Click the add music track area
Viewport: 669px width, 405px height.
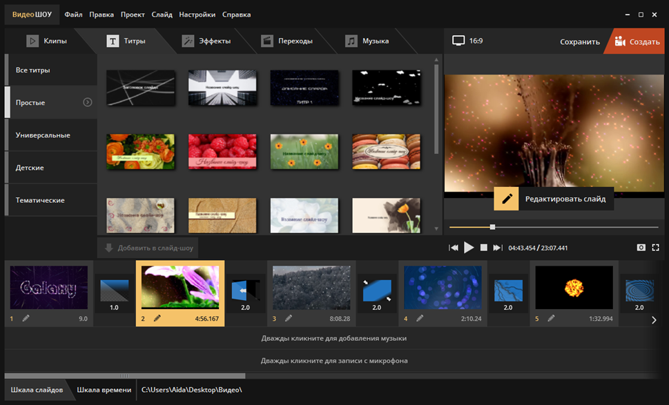tap(333, 339)
